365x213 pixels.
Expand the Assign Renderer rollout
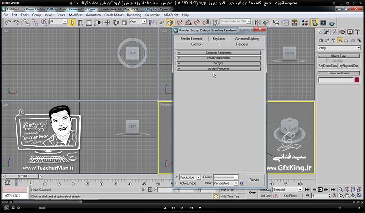(219, 69)
